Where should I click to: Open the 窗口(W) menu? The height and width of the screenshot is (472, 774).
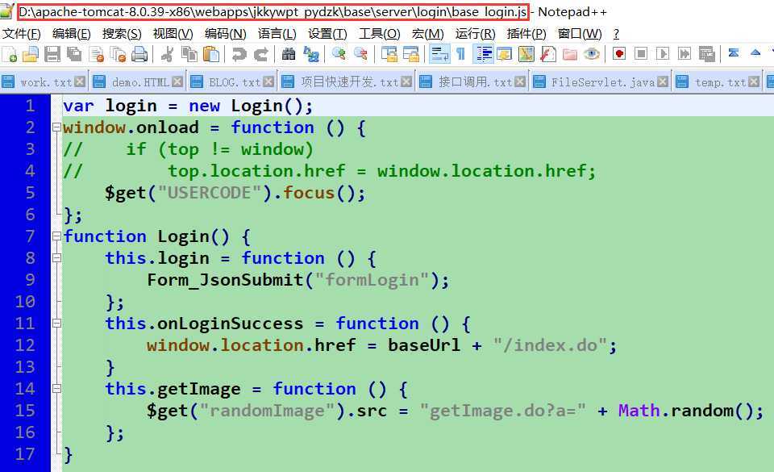point(580,34)
